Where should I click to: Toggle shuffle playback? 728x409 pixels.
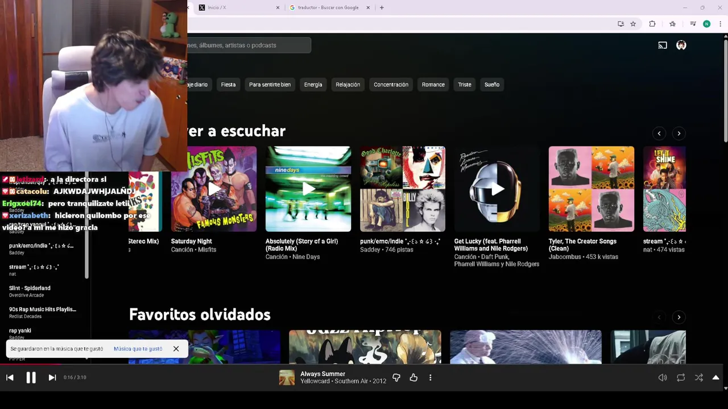tap(699, 378)
